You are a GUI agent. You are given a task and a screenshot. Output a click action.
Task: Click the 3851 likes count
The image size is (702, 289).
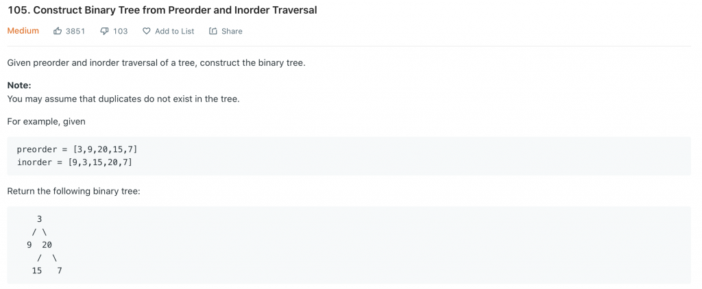click(x=75, y=31)
